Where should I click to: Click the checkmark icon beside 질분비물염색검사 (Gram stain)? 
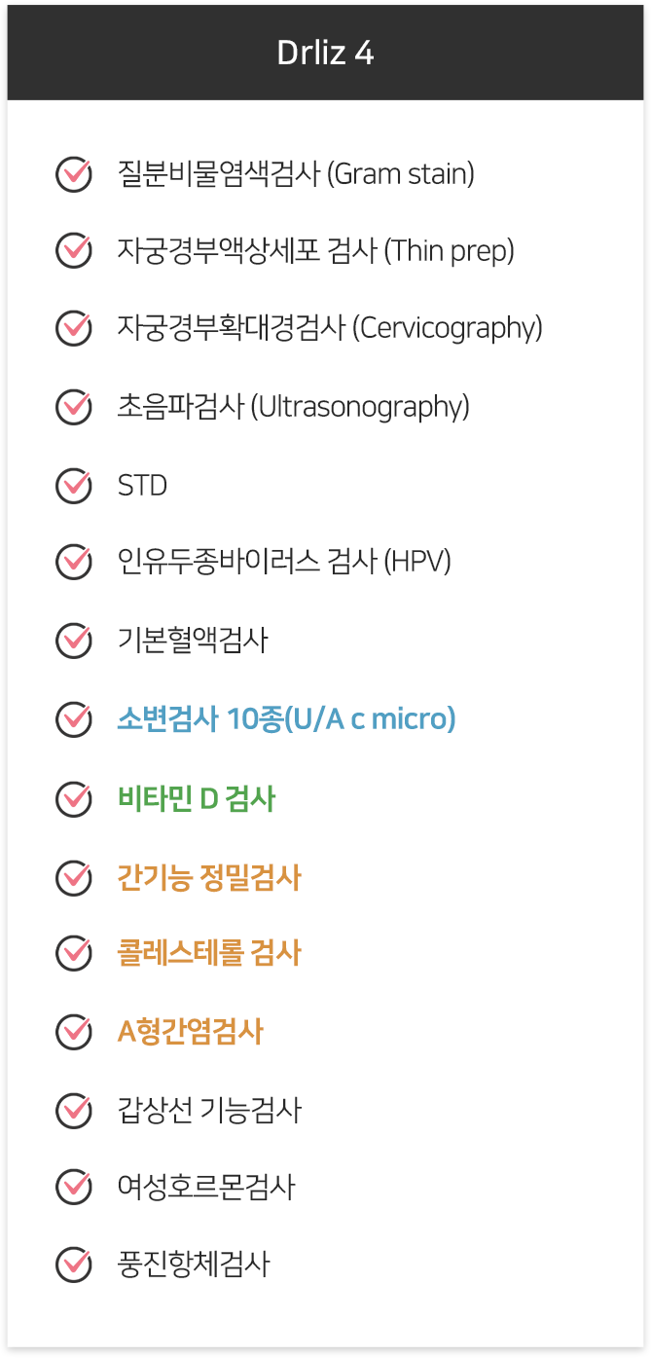pyautogui.click(x=74, y=173)
